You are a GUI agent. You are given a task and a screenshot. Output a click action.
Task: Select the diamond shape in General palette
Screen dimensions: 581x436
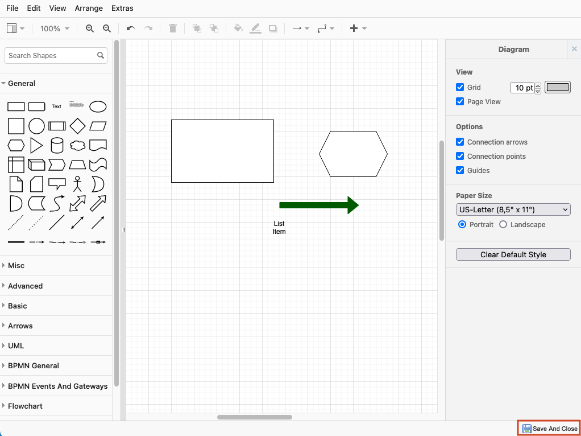point(77,126)
